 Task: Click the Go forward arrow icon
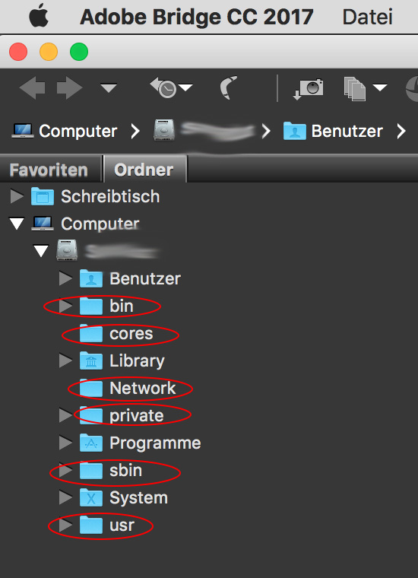pyautogui.click(x=70, y=87)
